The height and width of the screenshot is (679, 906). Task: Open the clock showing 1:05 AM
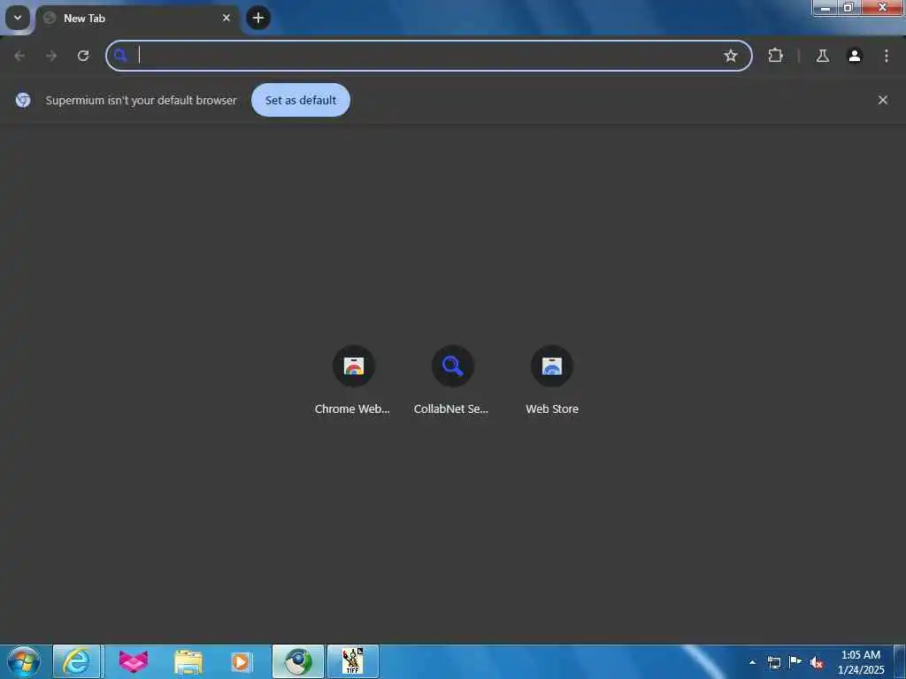point(860,662)
